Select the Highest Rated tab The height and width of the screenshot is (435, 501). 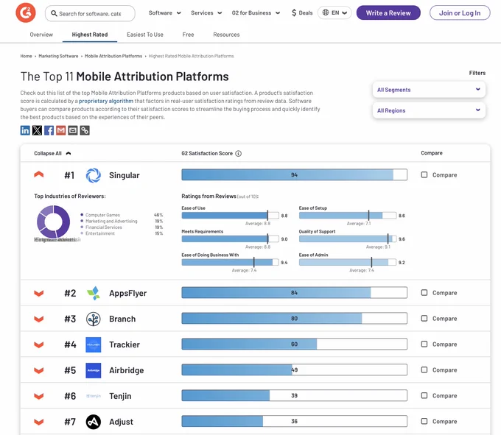tap(90, 35)
